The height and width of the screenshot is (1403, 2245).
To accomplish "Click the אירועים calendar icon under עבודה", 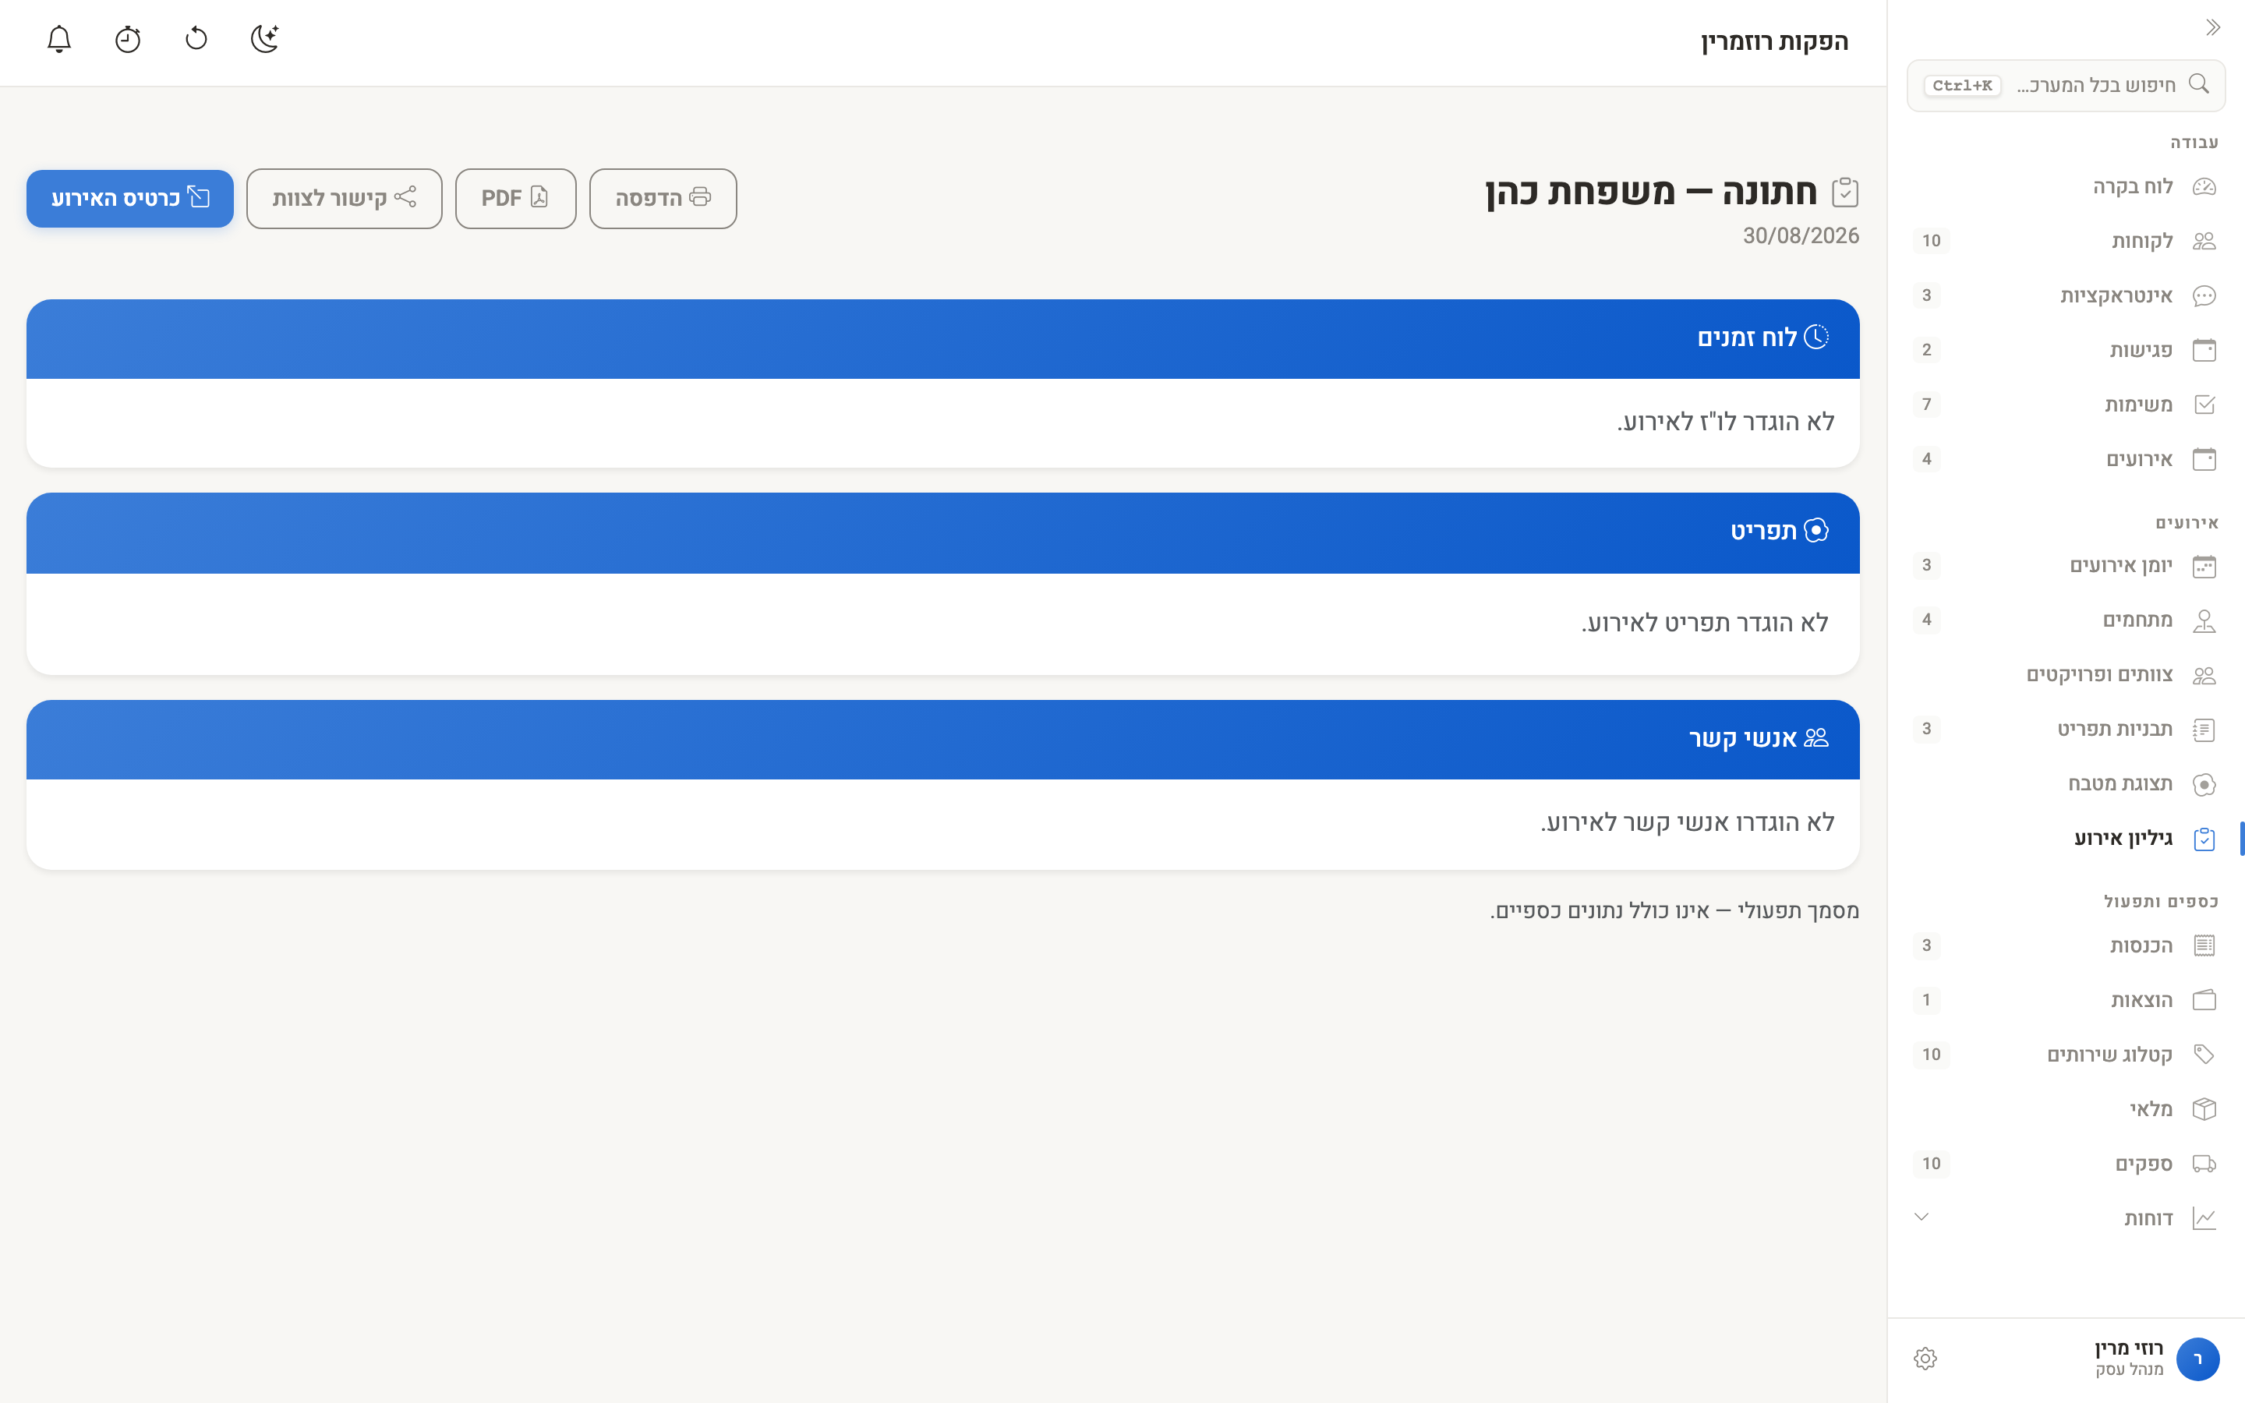I will (x=2204, y=459).
